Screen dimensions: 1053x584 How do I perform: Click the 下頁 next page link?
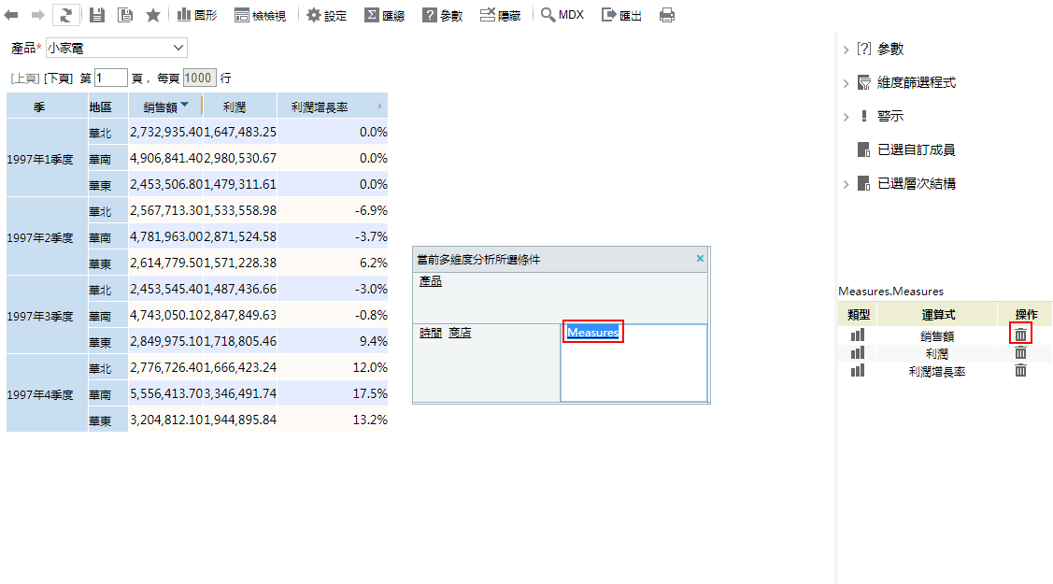click(x=59, y=78)
